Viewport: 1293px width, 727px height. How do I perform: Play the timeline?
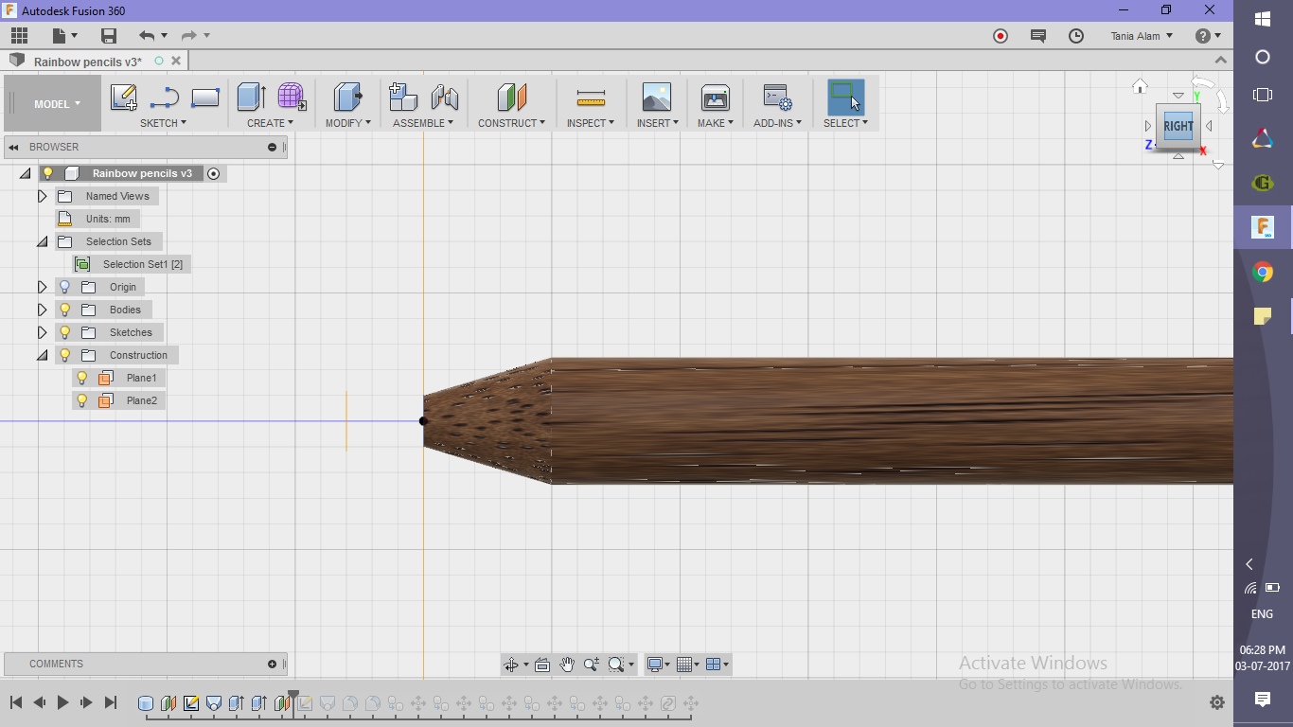pos(63,702)
